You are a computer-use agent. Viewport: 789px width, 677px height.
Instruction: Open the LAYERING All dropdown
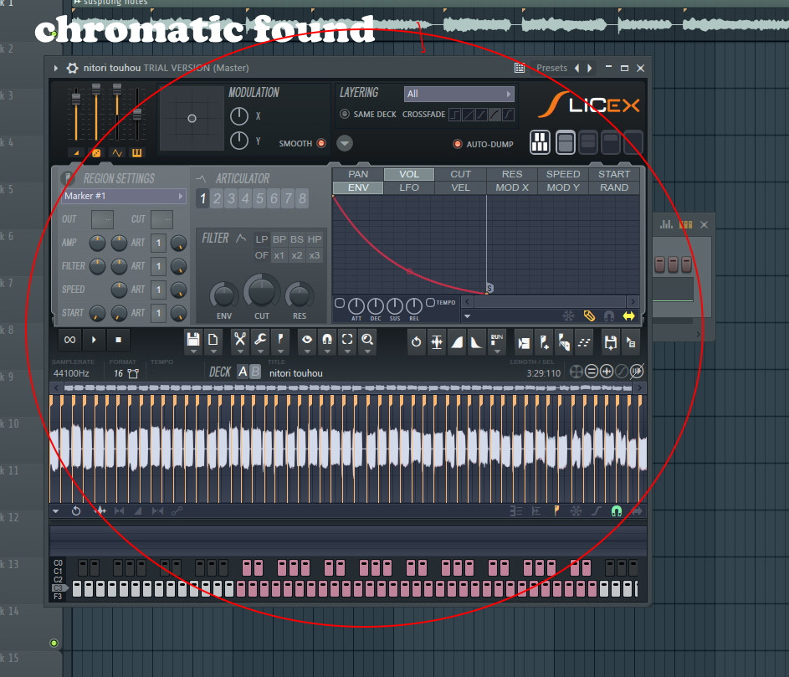pos(459,94)
